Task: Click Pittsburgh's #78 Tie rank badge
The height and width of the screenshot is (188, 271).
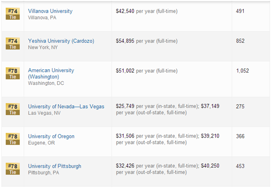Action: pos(13,169)
